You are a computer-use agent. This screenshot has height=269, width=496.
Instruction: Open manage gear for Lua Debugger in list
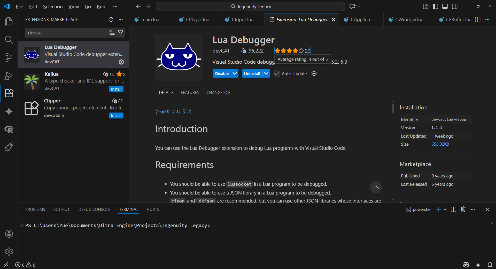(121, 62)
